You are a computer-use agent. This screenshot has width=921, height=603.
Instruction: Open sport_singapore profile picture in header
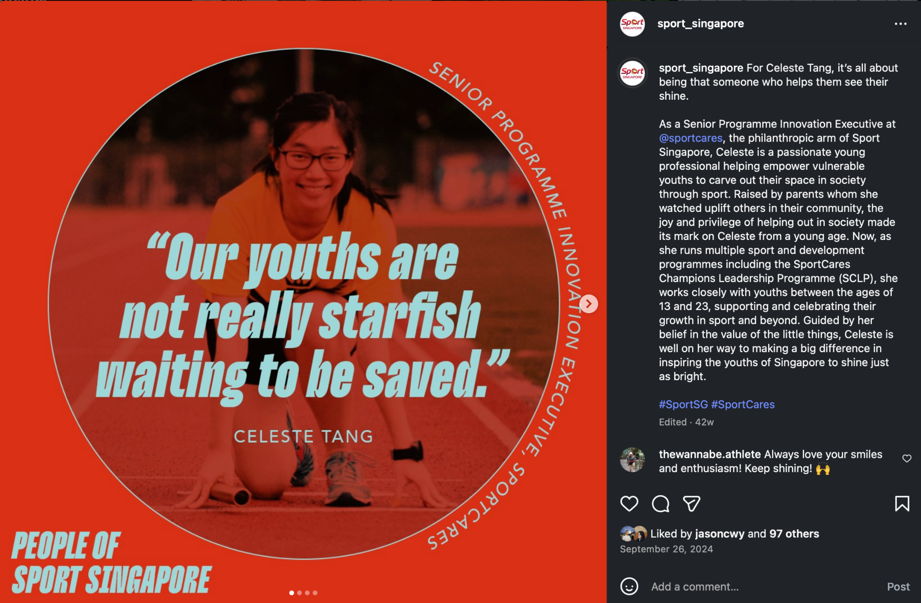click(632, 24)
